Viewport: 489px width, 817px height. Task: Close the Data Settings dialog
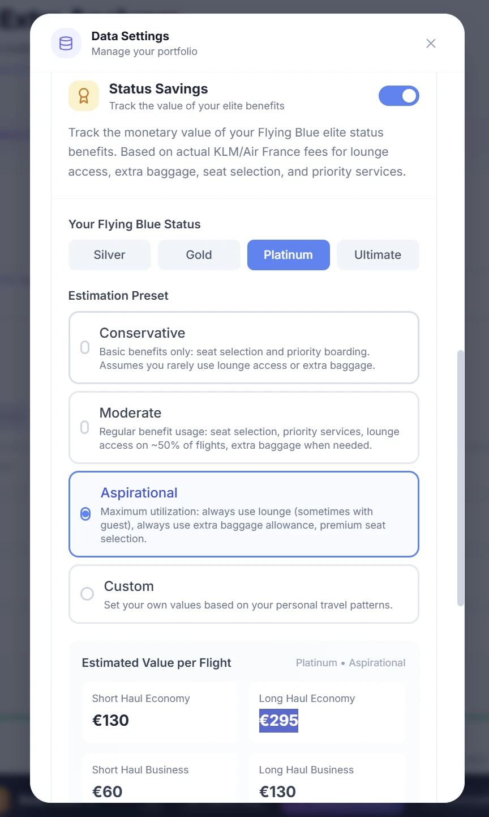click(431, 43)
